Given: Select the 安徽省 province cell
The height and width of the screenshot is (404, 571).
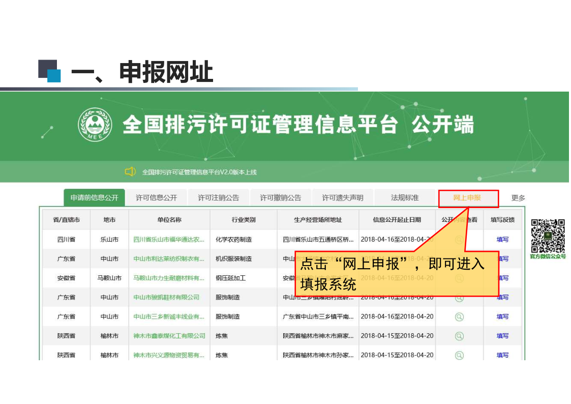Looking at the screenshot, I should [x=66, y=278].
